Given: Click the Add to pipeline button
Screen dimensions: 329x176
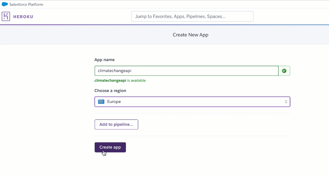Looking at the screenshot, I should click(116, 125).
